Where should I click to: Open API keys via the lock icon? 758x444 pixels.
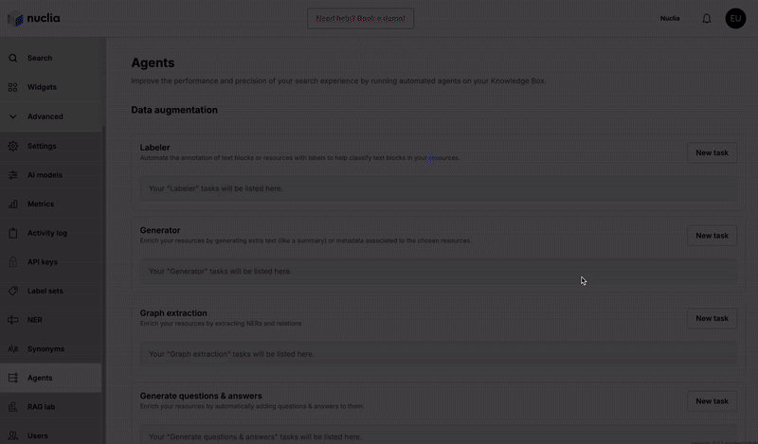coord(13,262)
